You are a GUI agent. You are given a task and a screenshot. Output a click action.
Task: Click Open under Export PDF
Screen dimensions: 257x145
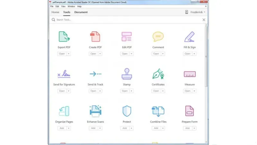[62, 54]
